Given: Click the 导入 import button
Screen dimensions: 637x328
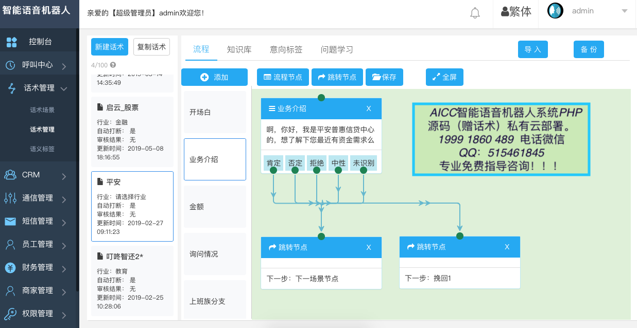Looking at the screenshot, I should click(532, 49).
